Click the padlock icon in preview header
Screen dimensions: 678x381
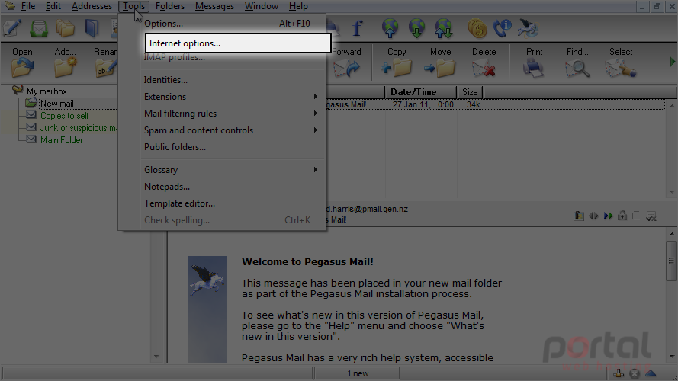pos(622,216)
